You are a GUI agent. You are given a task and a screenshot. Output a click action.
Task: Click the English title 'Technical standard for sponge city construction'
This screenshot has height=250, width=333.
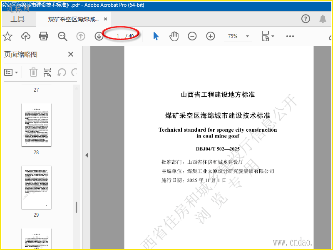218,130
